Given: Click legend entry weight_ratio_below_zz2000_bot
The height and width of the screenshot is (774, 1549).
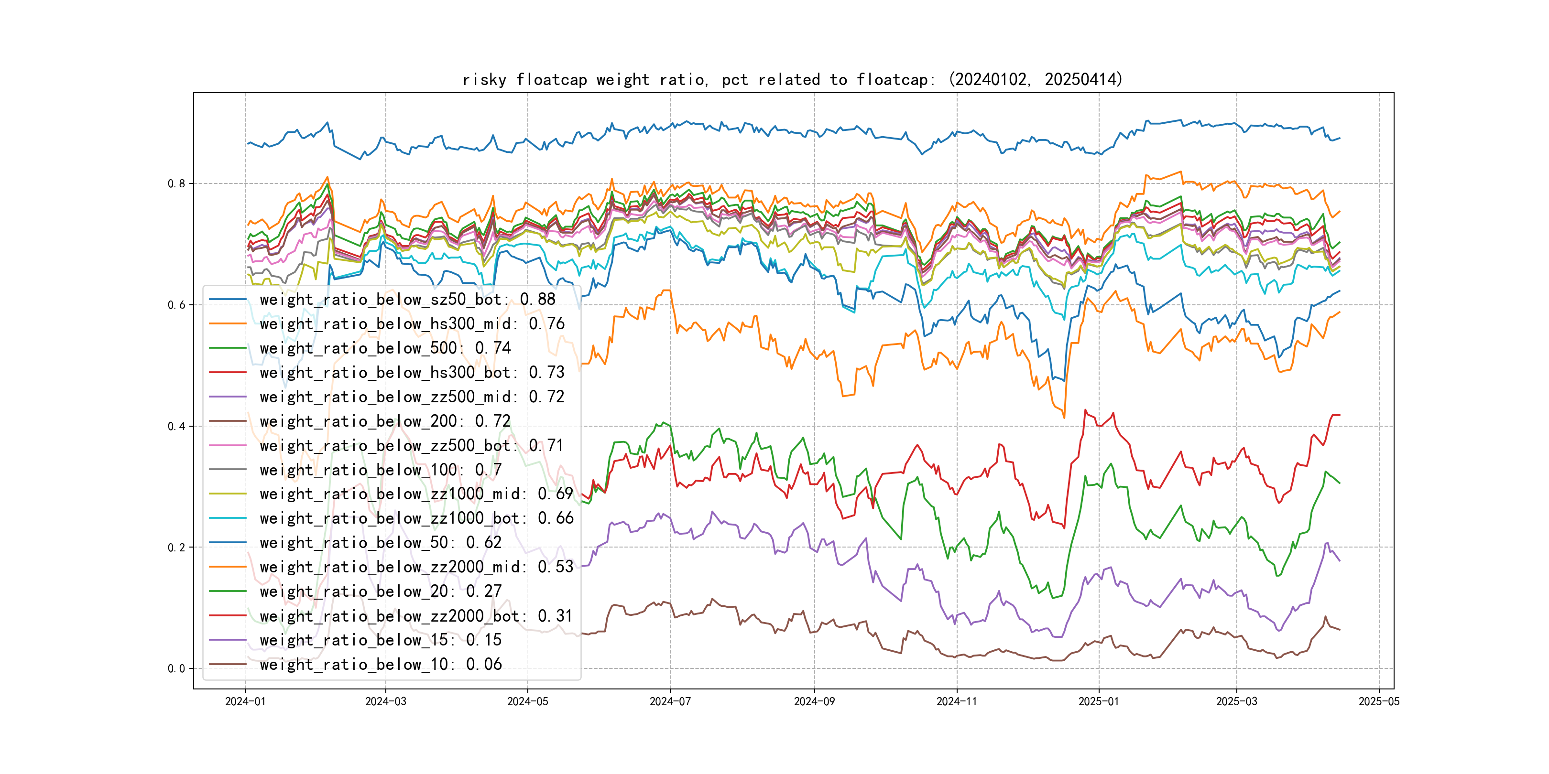Looking at the screenshot, I should (416, 616).
